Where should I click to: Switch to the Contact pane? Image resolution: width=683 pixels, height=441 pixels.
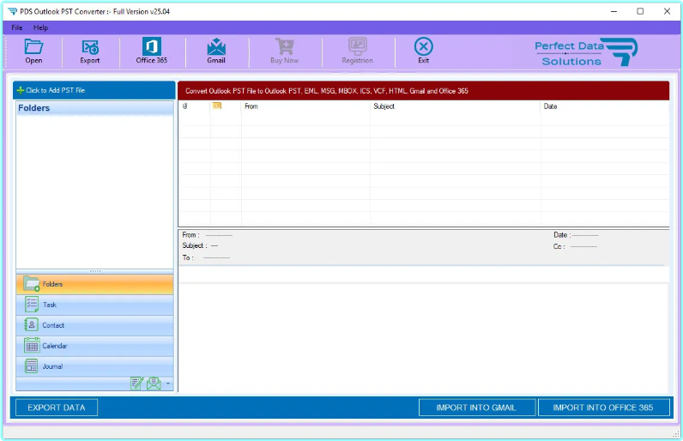tap(95, 325)
